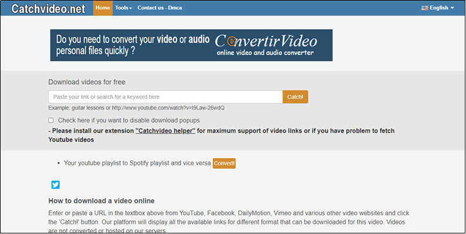Expand the Tools dropdown menu
This screenshot has height=234, width=466.
[124, 8]
